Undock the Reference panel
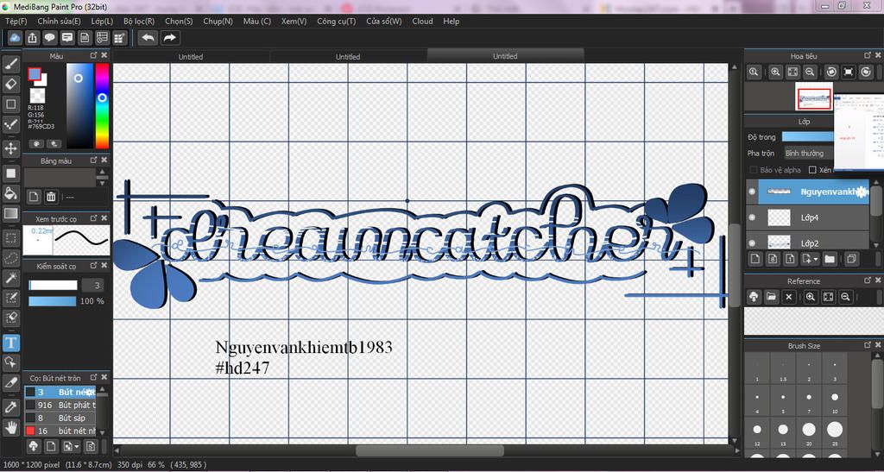 [868, 280]
